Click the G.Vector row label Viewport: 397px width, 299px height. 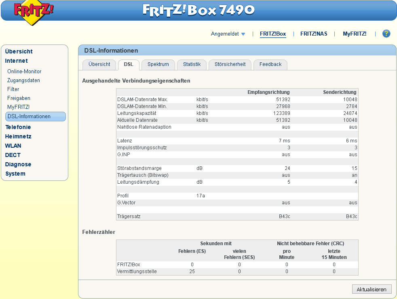(x=127, y=203)
